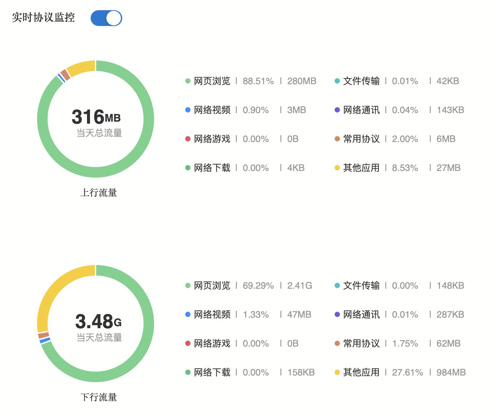
Task: Click the red 网络游戏 dot in upload legend
Action: [x=188, y=139]
